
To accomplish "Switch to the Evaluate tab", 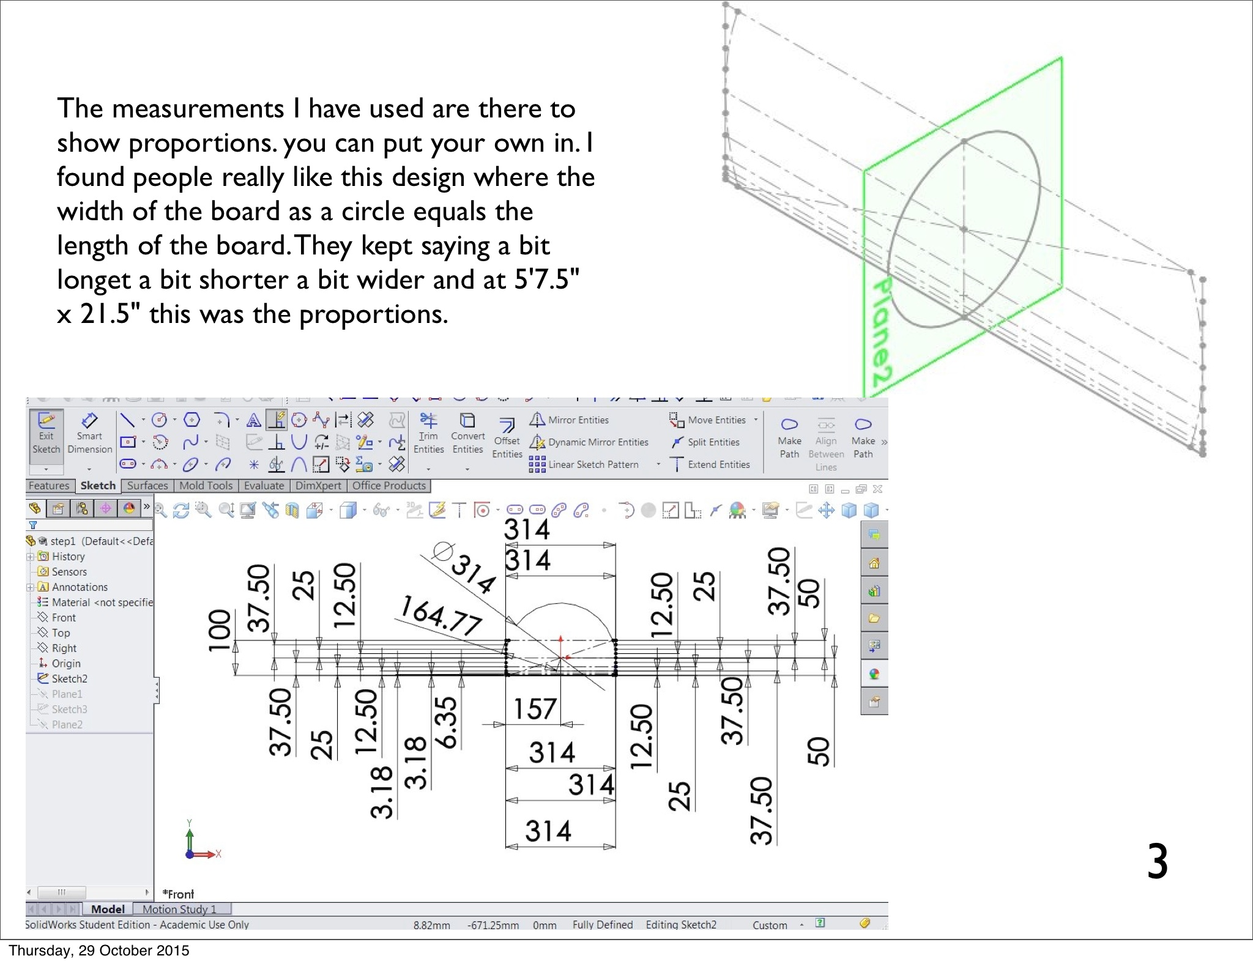I will [x=264, y=486].
